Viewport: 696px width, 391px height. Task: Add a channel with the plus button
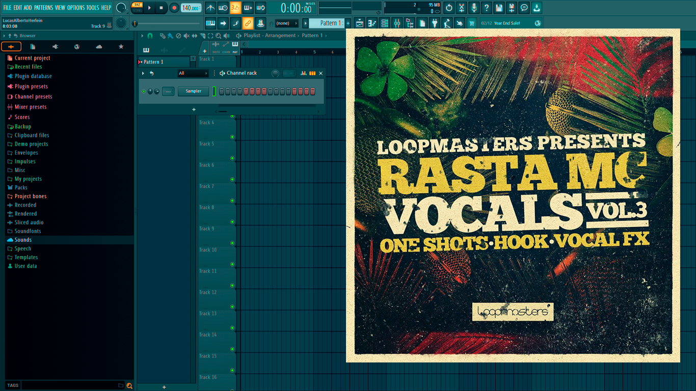click(x=194, y=109)
